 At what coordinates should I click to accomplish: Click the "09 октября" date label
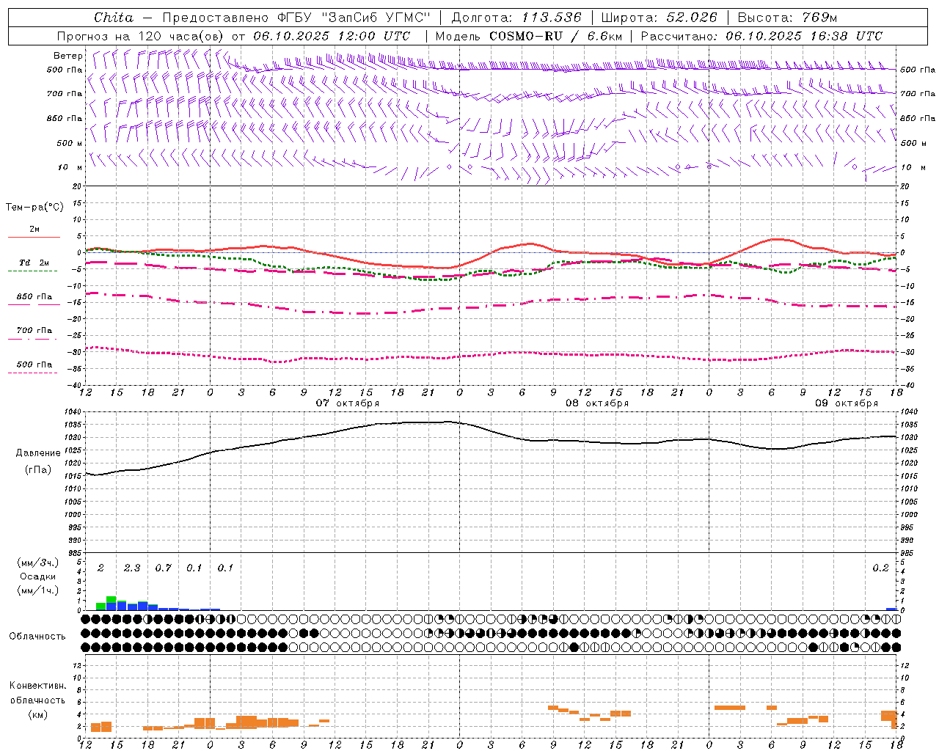[x=847, y=403]
